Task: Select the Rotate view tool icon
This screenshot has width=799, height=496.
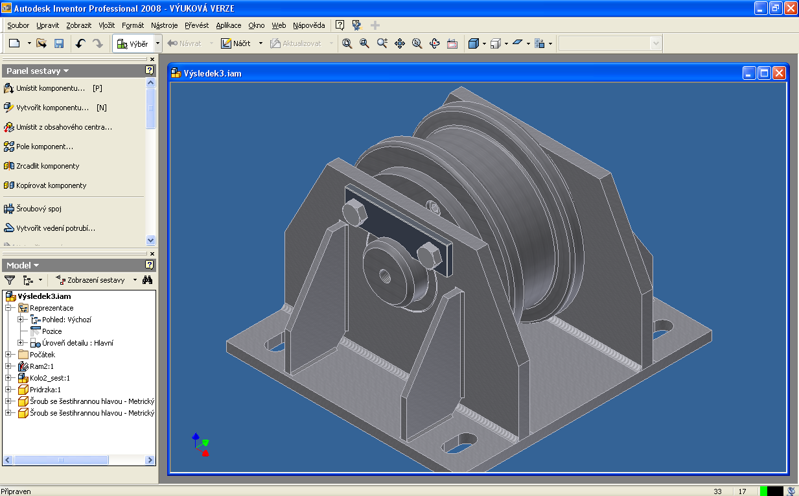Action: [x=435, y=43]
